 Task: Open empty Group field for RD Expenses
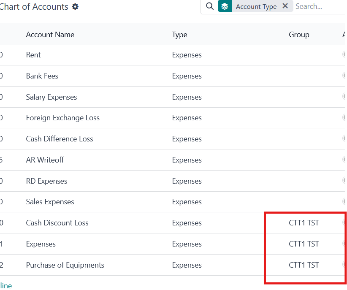coord(304,181)
